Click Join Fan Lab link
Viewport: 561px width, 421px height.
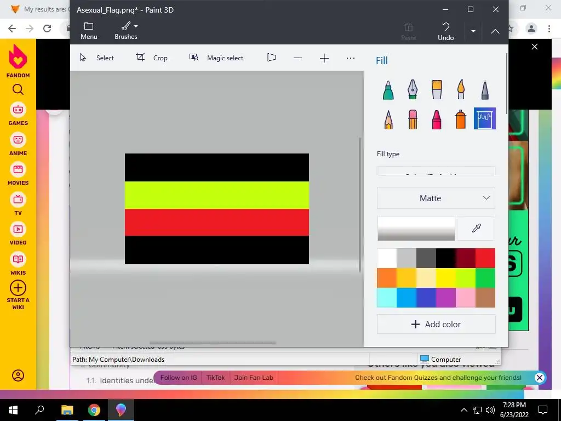point(254,378)
